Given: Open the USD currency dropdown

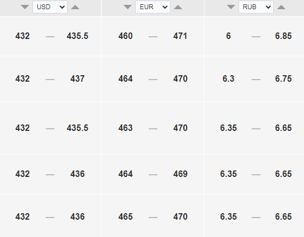Looking at the screenshot, I should [50, 7].
